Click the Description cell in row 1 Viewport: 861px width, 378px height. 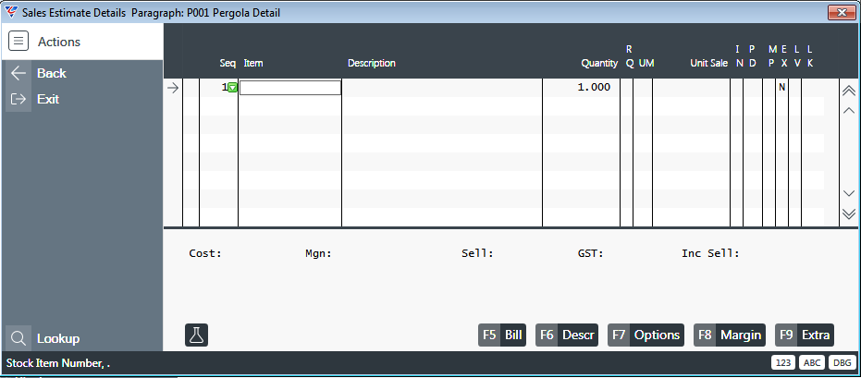pyautogui.click(x=442, y=88)
